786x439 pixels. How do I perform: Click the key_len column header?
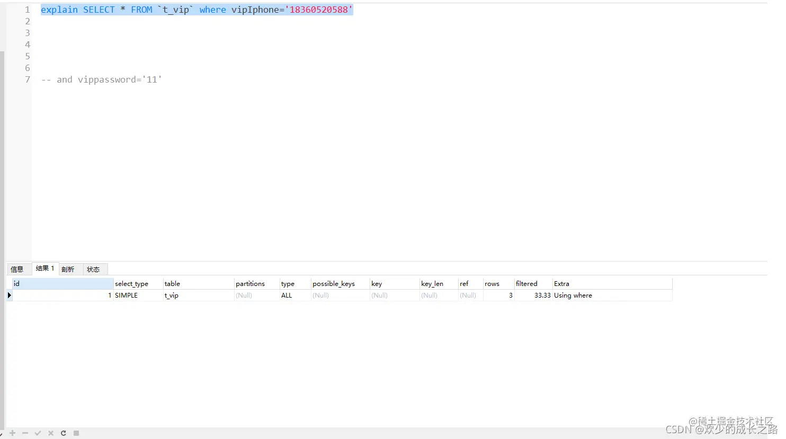439,284
